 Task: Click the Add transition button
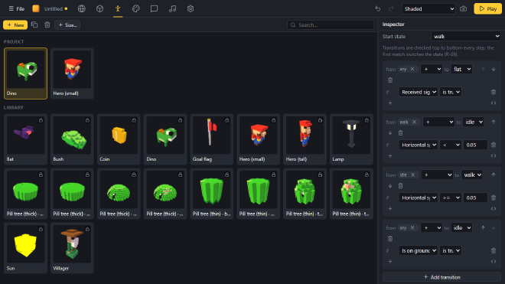coord(441,277)
